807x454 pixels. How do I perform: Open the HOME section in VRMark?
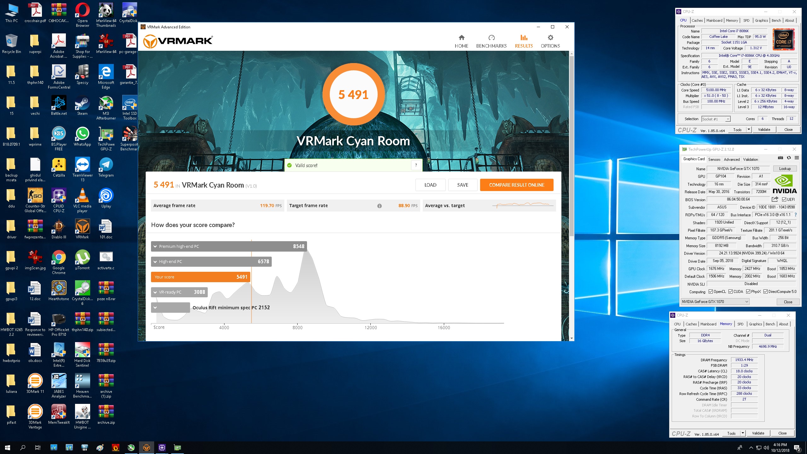click(x=462, y=42)
